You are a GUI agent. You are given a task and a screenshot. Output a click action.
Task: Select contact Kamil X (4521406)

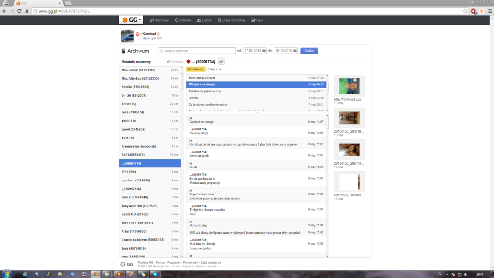pos(150,215)
